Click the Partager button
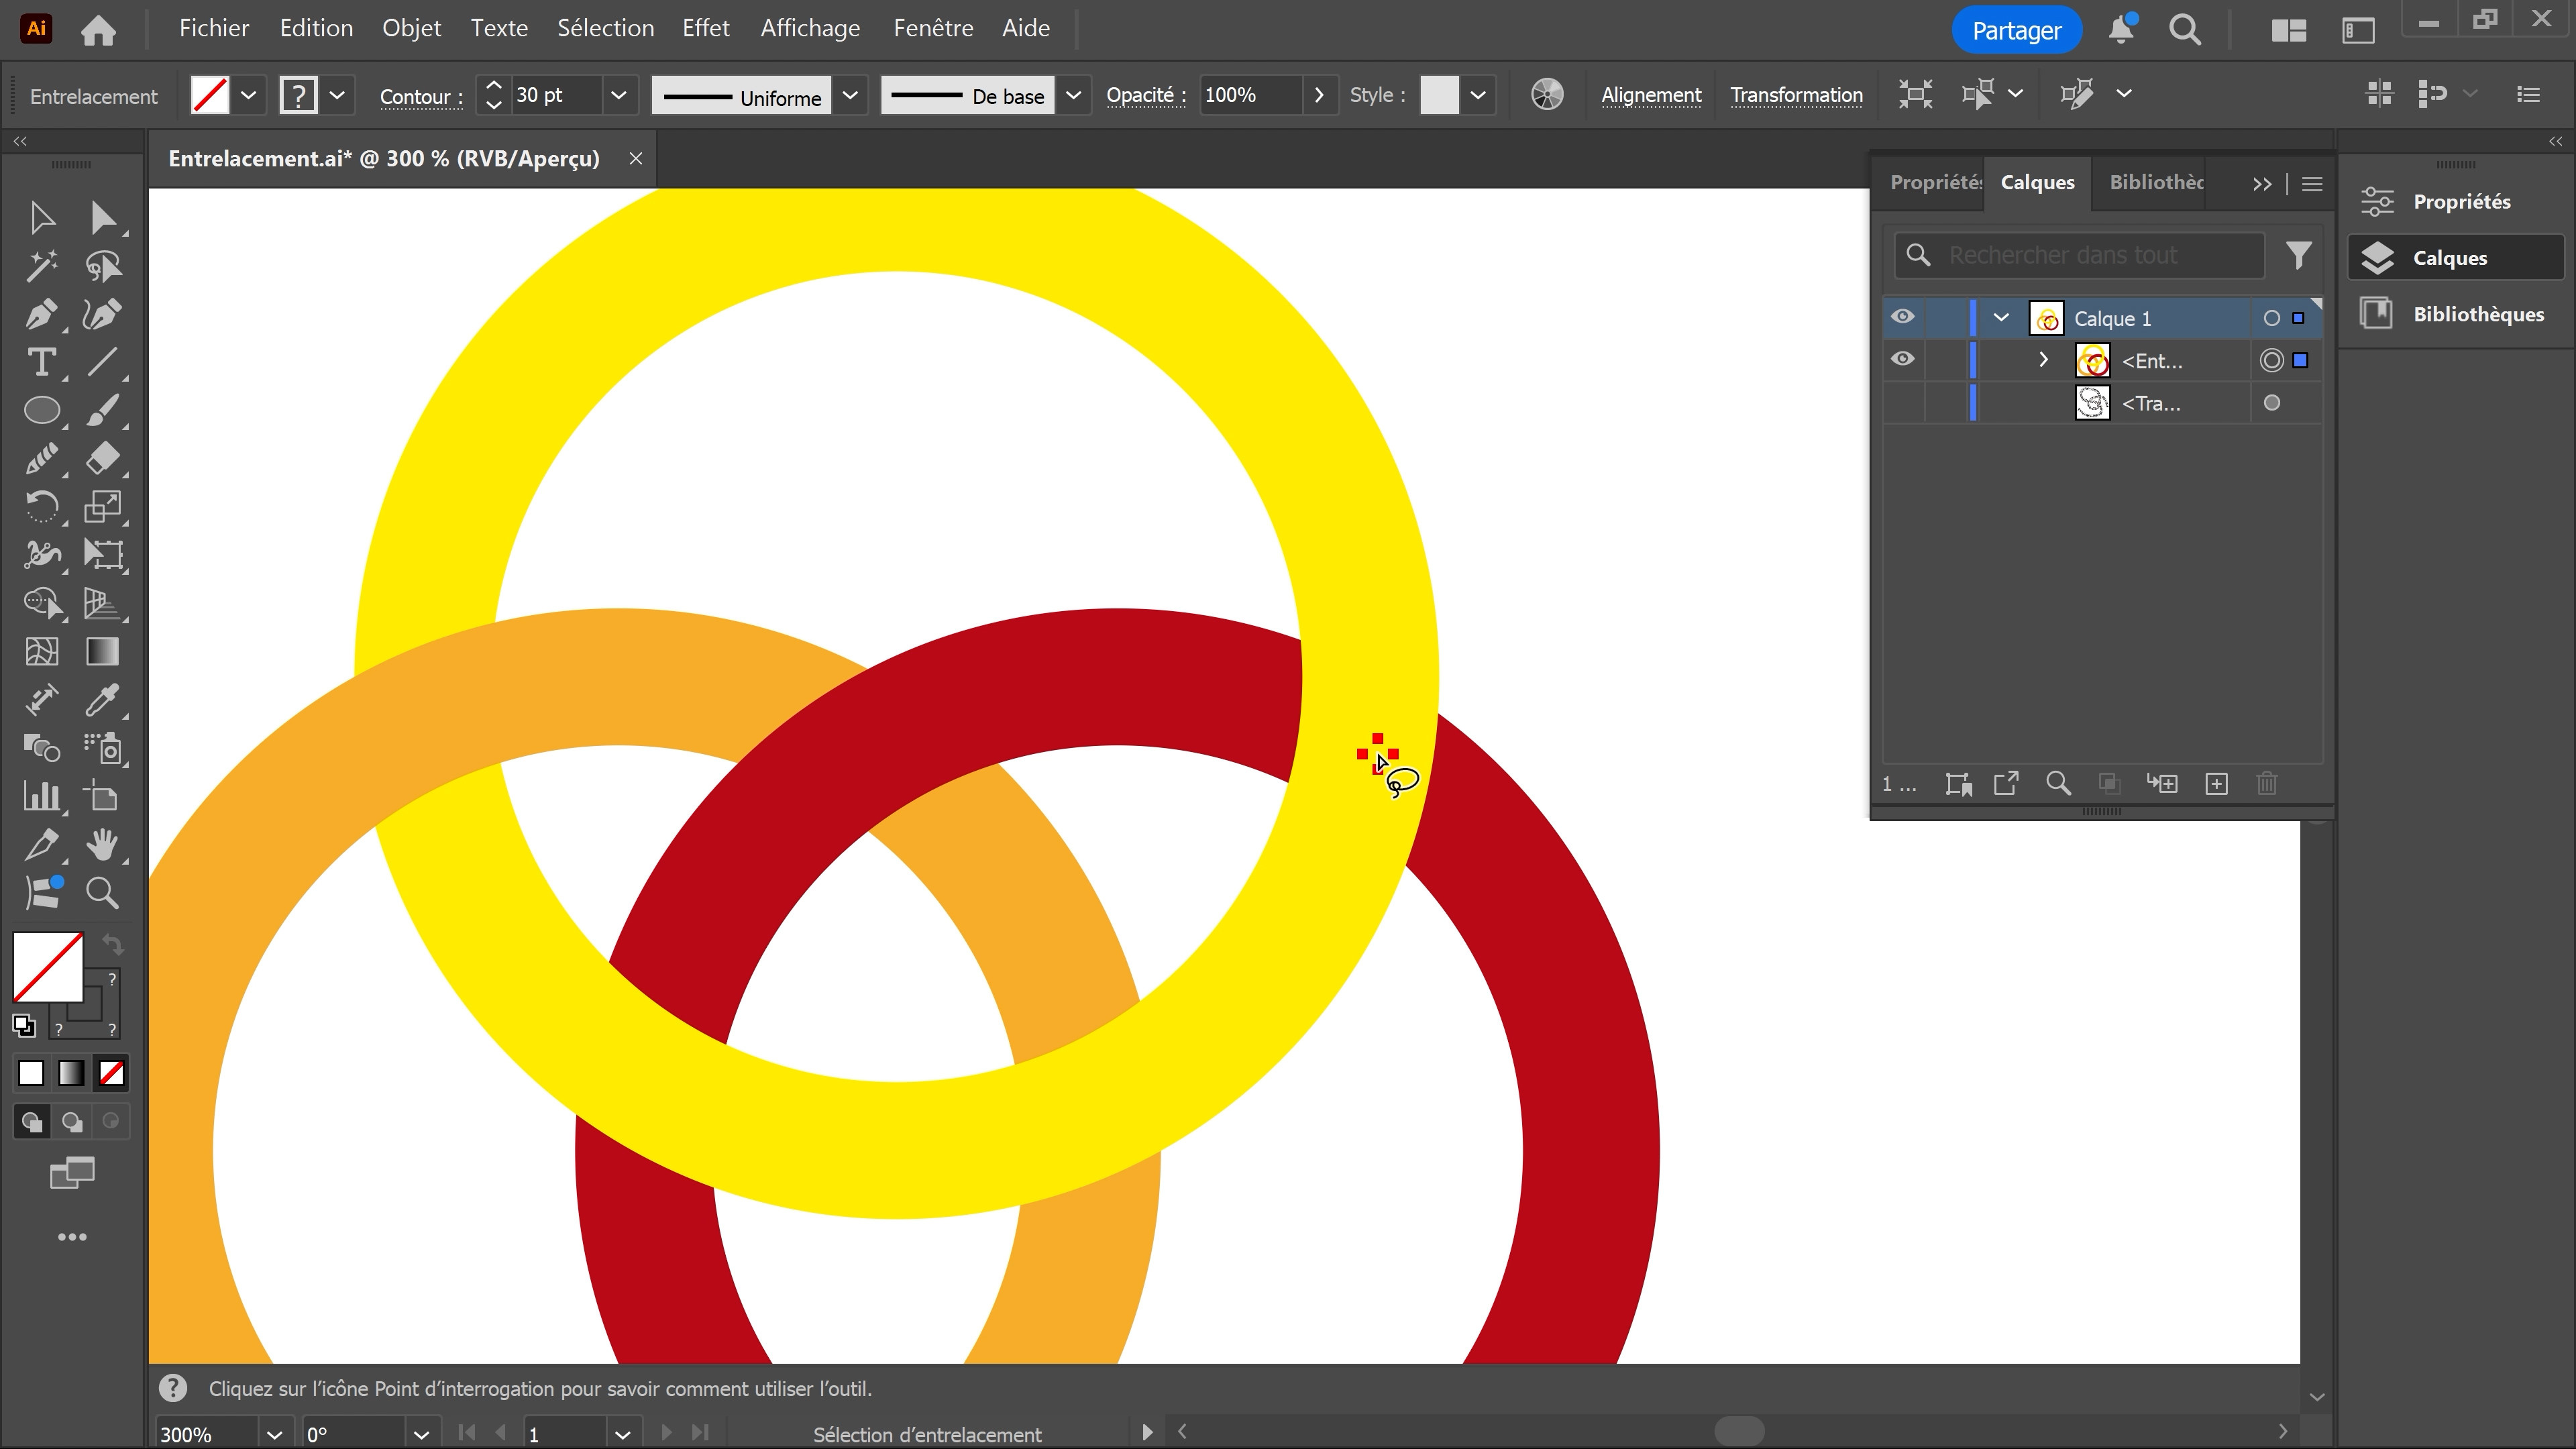Screen dimensions: 2576x1449 [2016, 30]
